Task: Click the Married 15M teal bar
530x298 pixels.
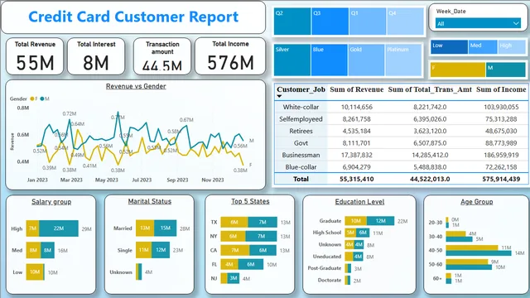Action: click(x=166, y=228)
